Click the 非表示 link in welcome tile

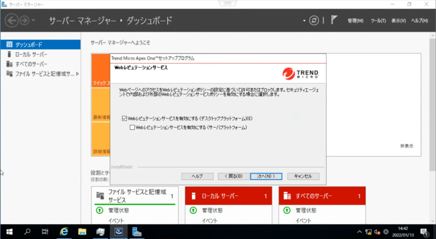pos(407,146)
